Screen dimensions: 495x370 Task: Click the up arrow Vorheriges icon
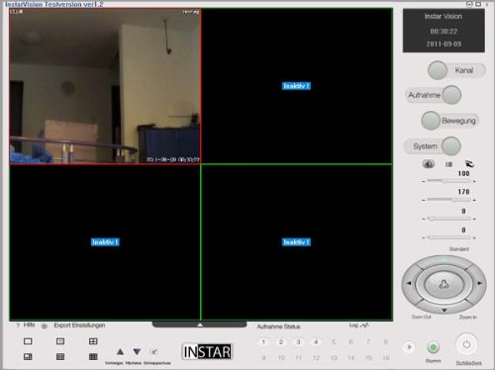pyautogui.click(x=120, y=352)
